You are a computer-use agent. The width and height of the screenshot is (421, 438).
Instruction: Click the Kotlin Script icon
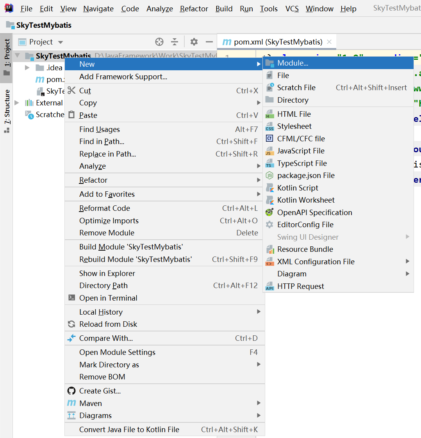coord(269,188)
